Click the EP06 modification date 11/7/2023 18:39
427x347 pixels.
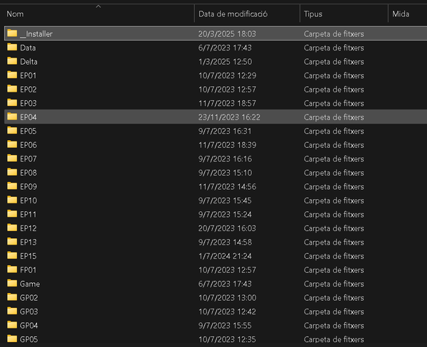click(228, 145)
